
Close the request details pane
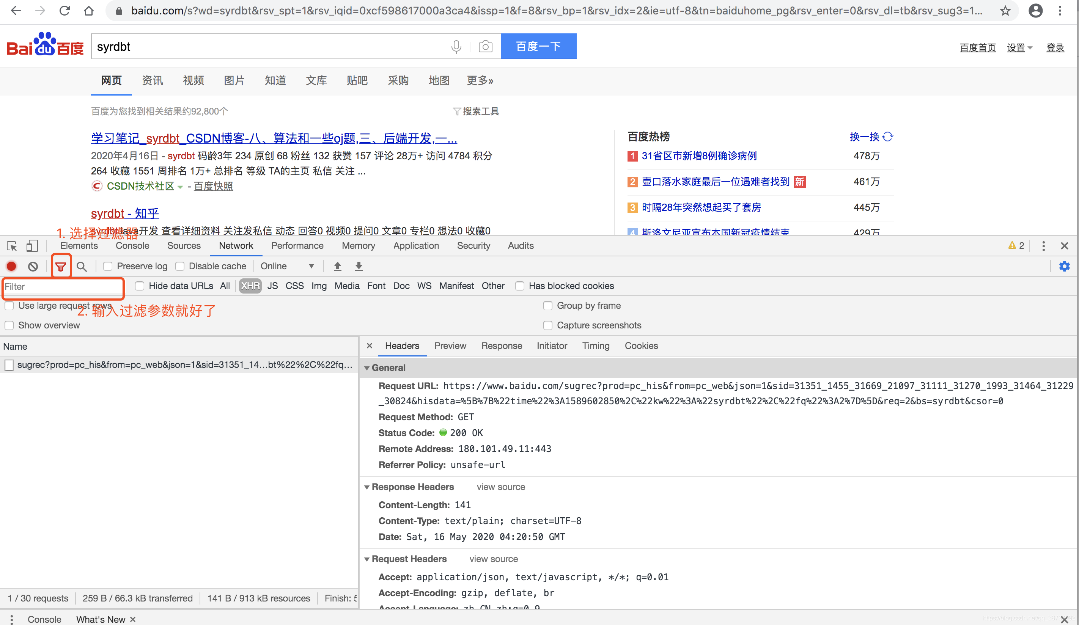[x=370, y=345]
